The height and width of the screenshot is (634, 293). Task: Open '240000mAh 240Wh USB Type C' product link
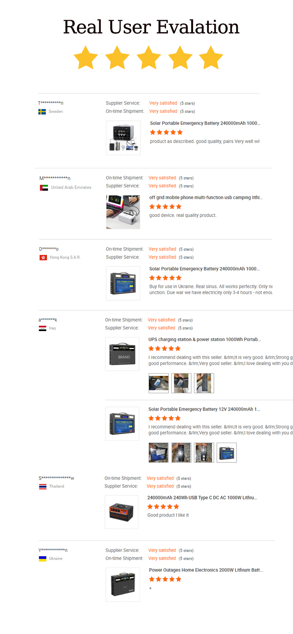coord(202,498)
